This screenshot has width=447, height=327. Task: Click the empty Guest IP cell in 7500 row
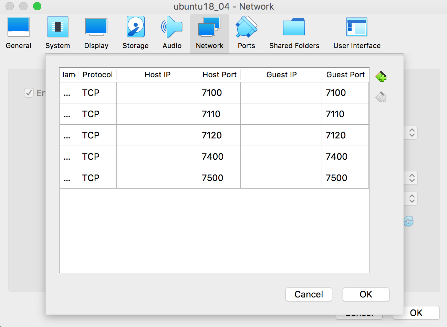coord(281,178)
